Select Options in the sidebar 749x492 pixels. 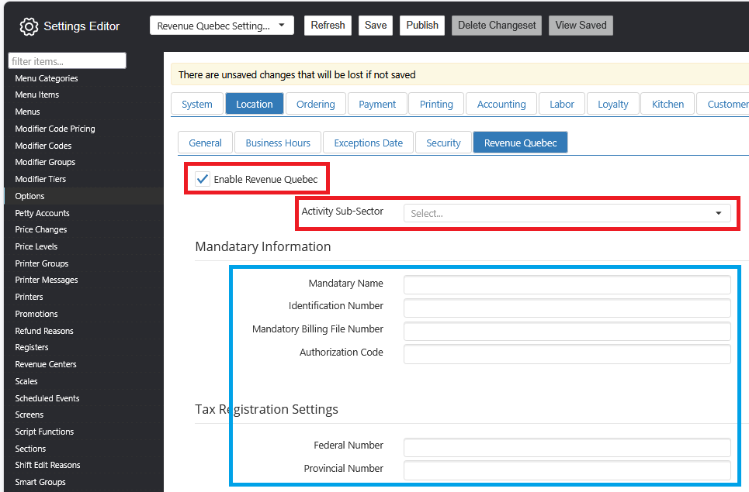[x=29, y=196]
